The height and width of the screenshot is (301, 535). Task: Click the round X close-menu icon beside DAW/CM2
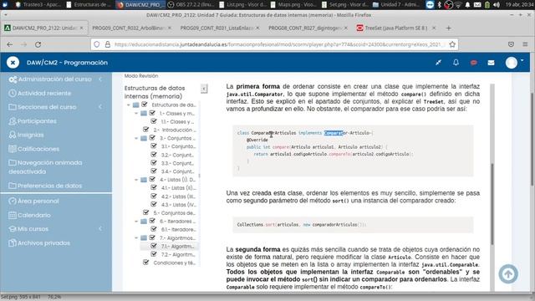click(13, 63)
